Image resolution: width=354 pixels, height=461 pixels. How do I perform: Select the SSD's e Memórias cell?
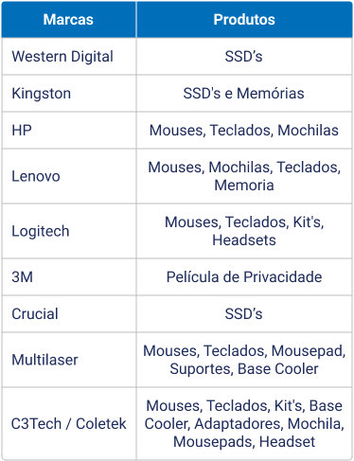(x=244, y=94)
